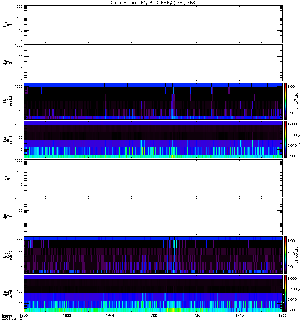
Task: Click the <|nT|> unit label beside thc scm1
Action: (299, 293)
